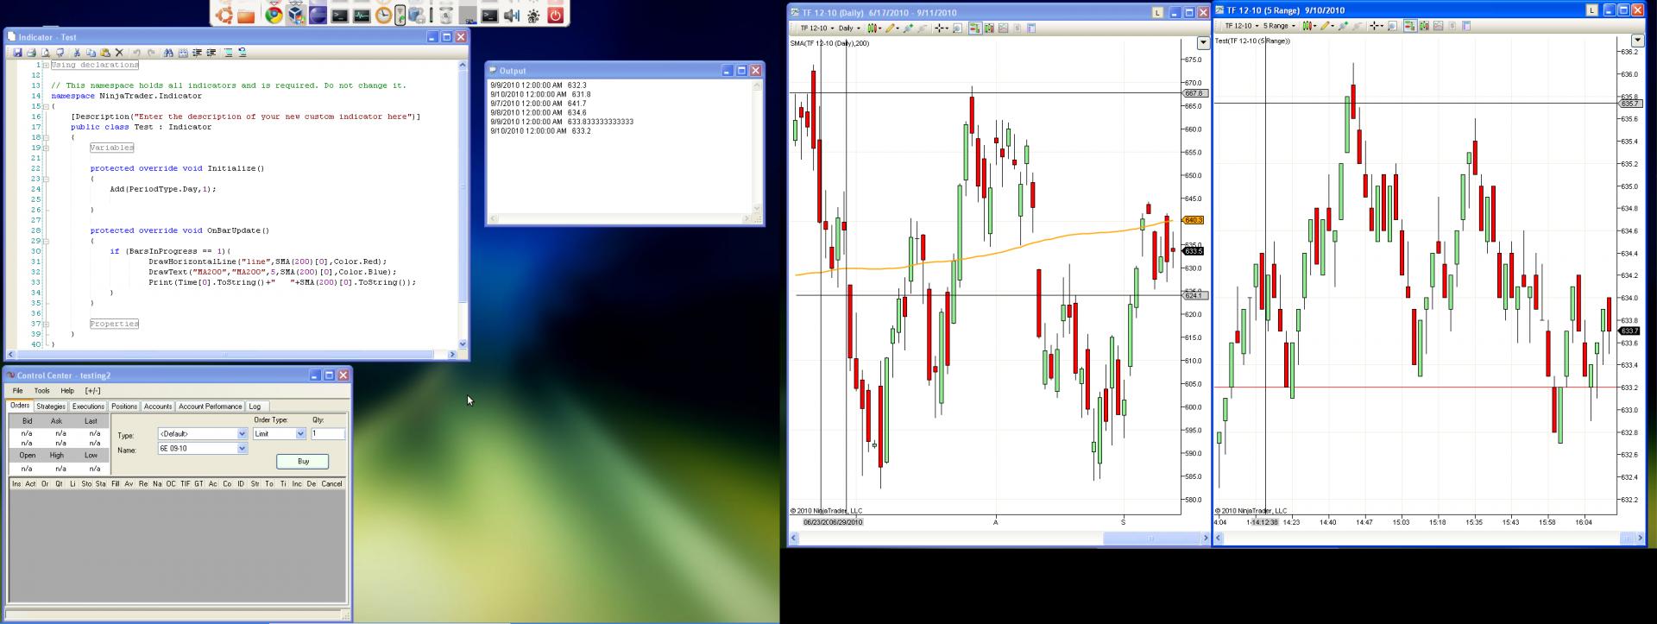The height and width of the screenshot is (624, 1657).
Task: Open the Order Type dropdown showing Limit
Action: [x=280, y=433]
